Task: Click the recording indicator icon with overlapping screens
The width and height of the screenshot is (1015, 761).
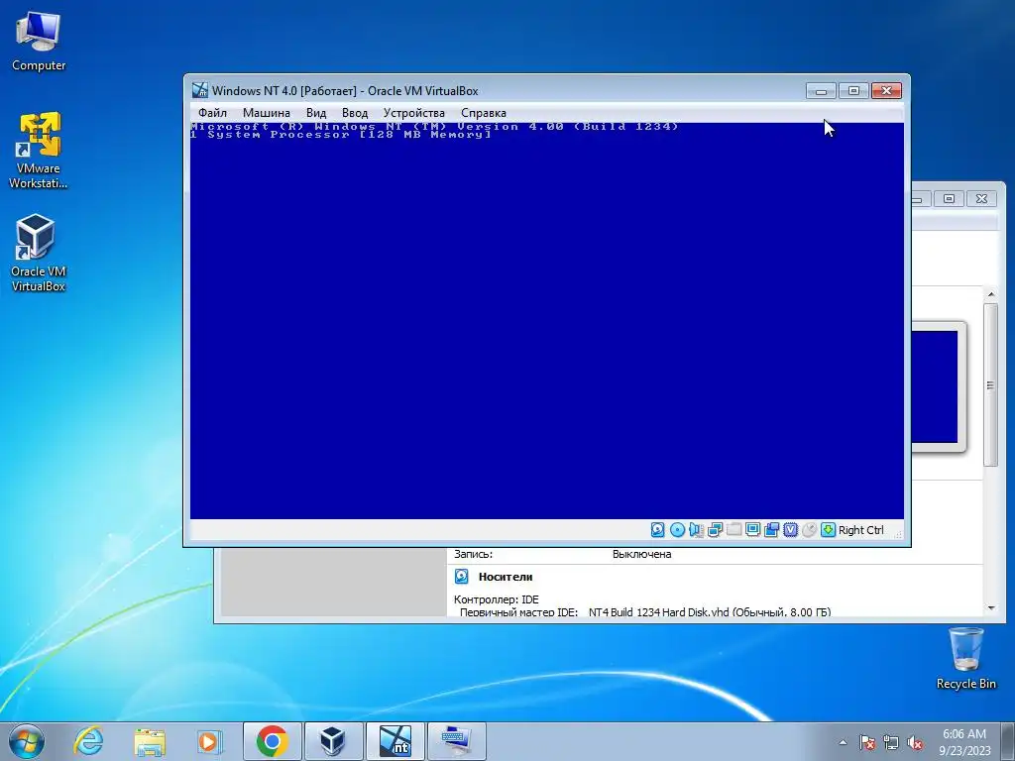Action: (x=771, y=530)
